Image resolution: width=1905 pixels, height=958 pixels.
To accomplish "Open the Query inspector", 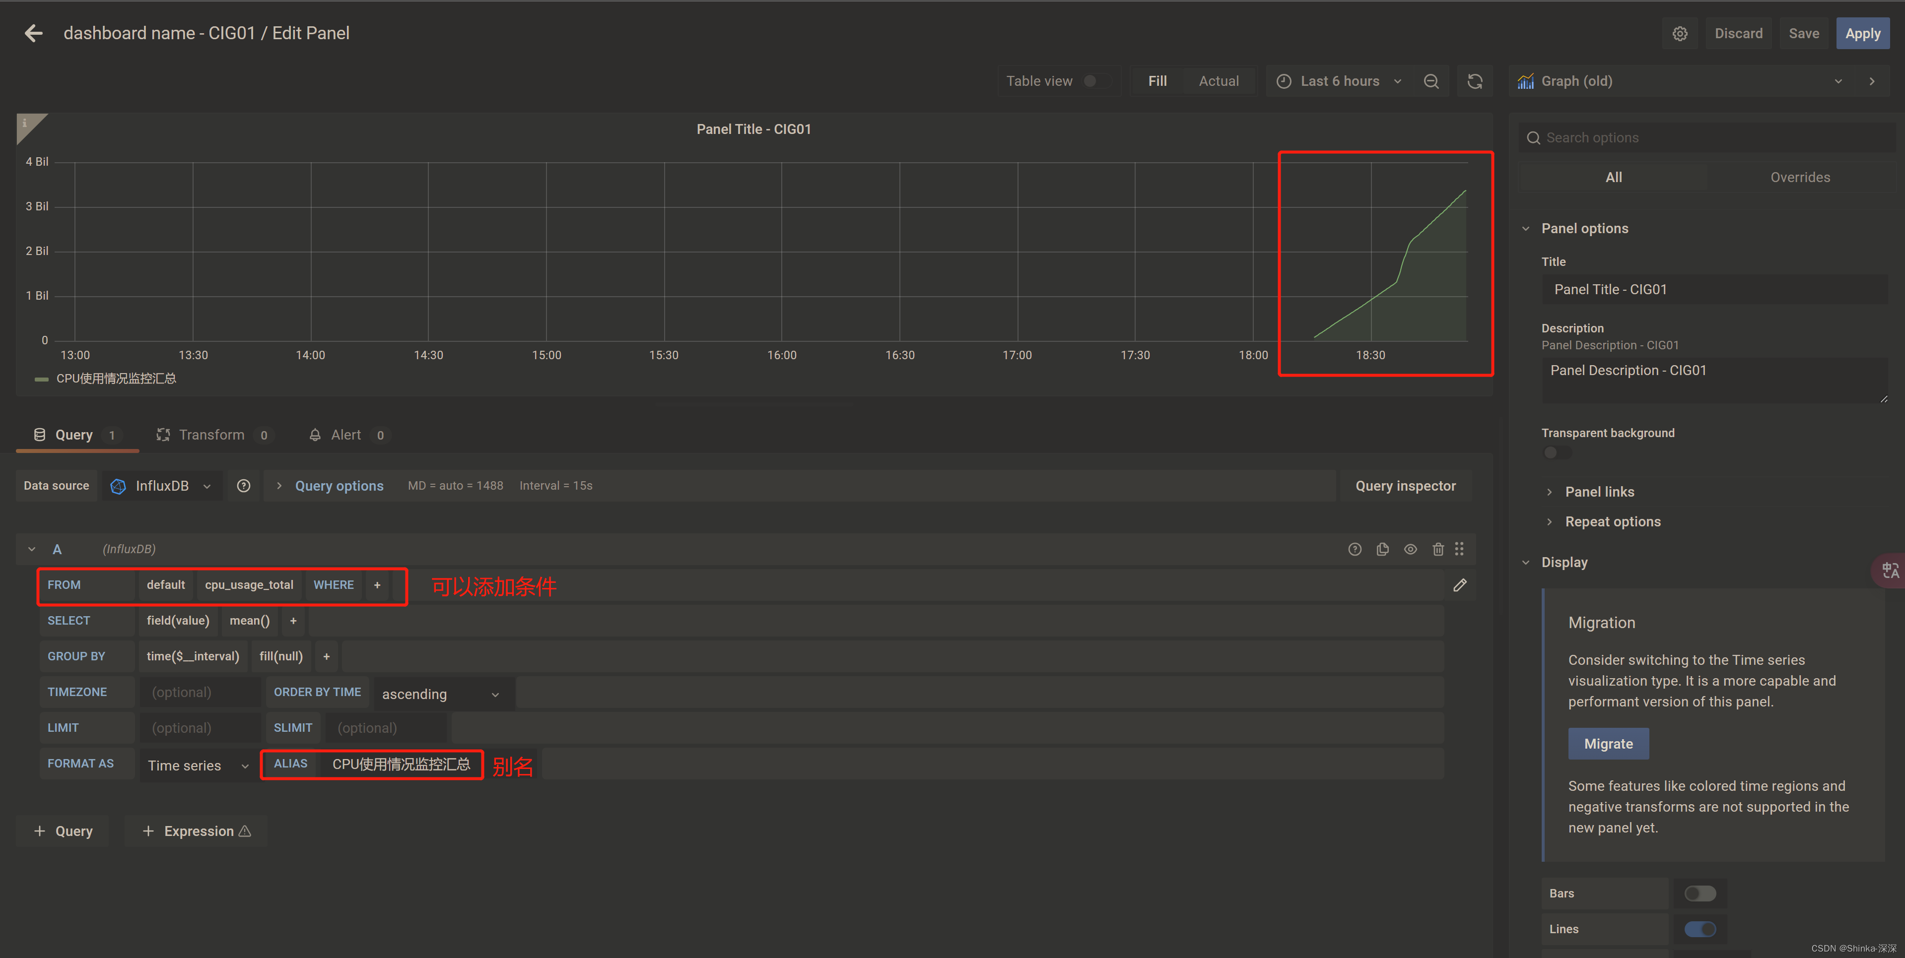I will tap(1405, 486).
